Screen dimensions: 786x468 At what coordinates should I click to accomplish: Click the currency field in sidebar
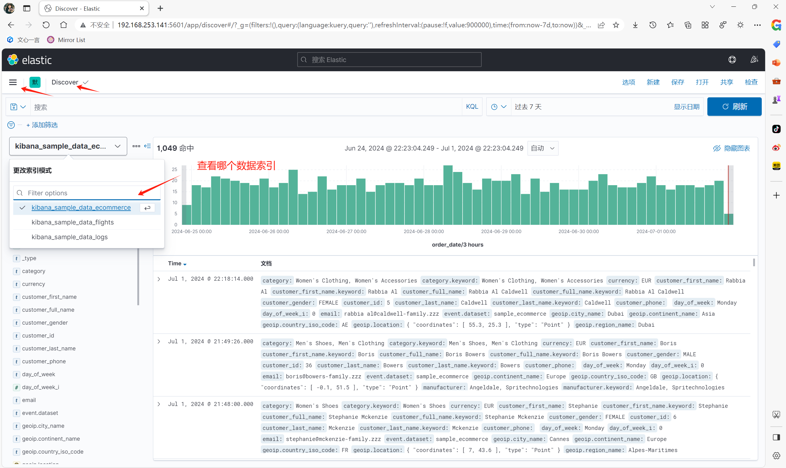(33, 284)
